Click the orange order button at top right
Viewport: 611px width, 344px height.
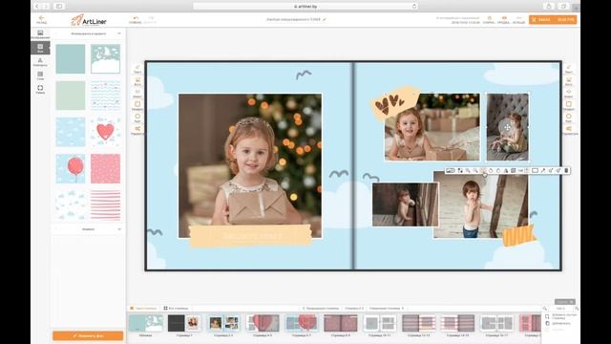pos(553,19)
